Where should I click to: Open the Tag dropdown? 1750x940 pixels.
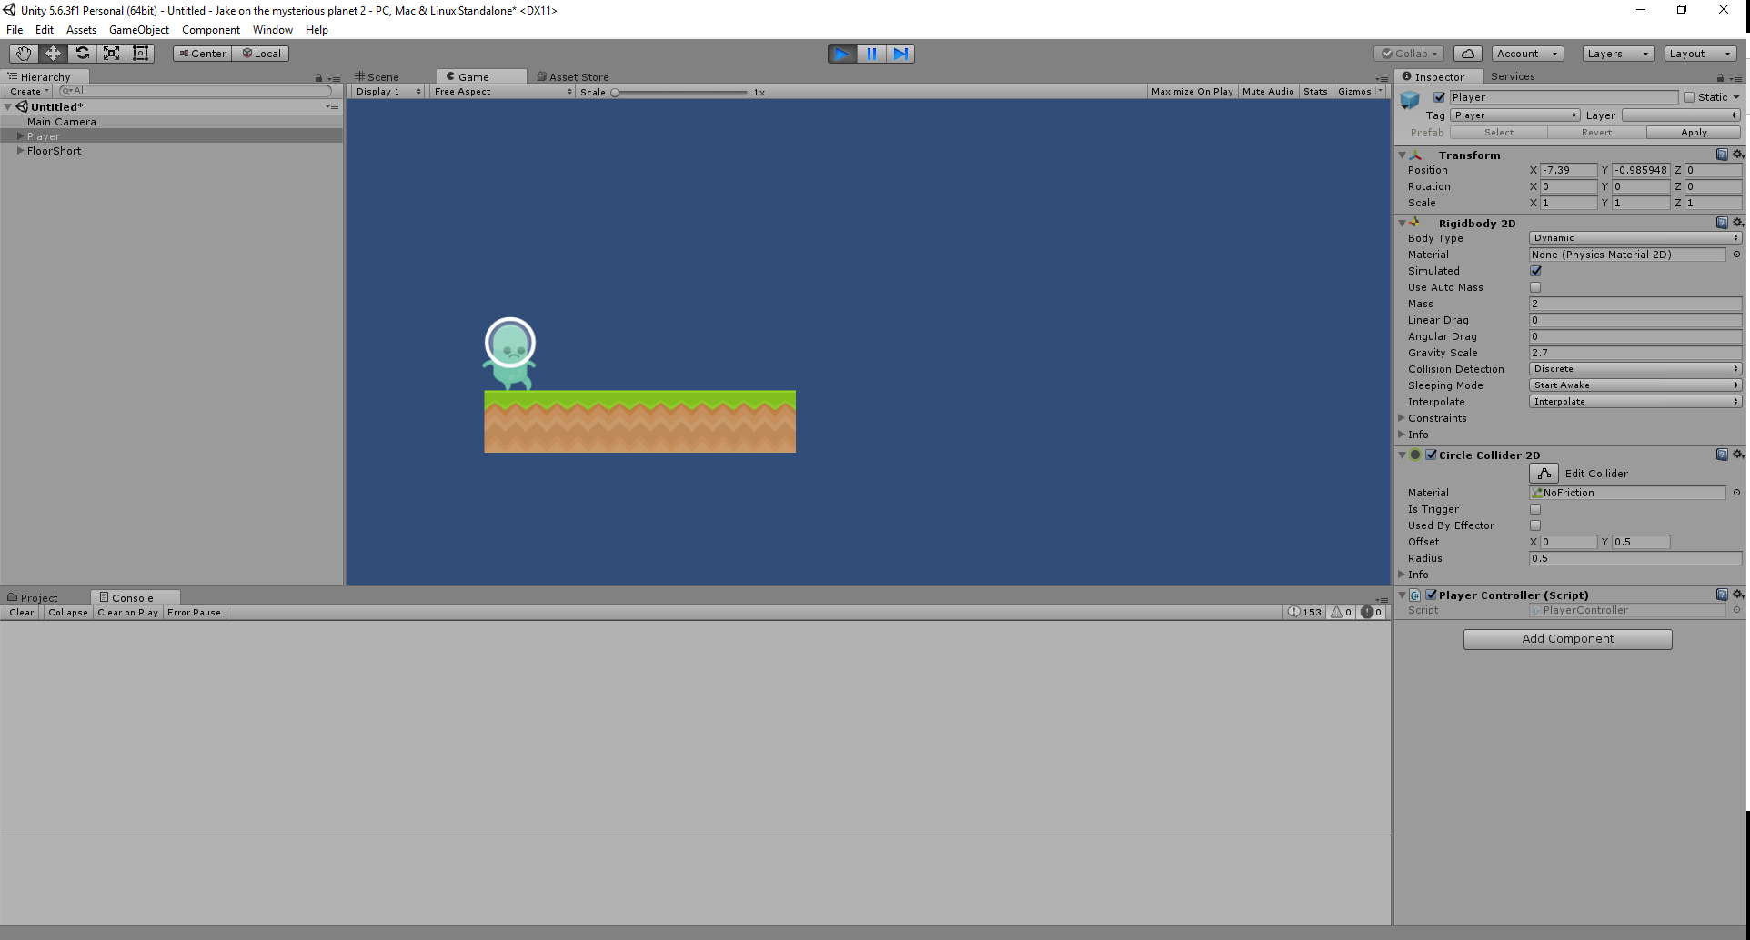click(x=1514, y=115)
